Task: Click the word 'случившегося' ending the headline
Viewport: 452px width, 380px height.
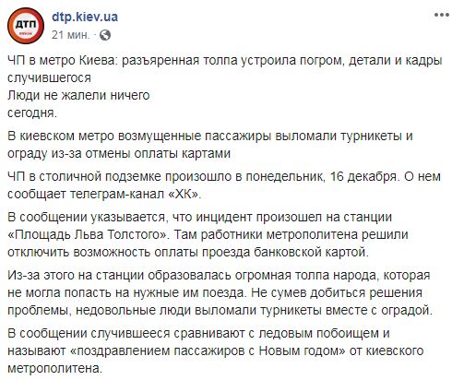Action: coord(49,77)
